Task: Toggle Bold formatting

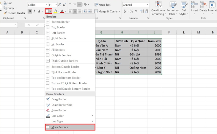Action: (x=30, y=11)
